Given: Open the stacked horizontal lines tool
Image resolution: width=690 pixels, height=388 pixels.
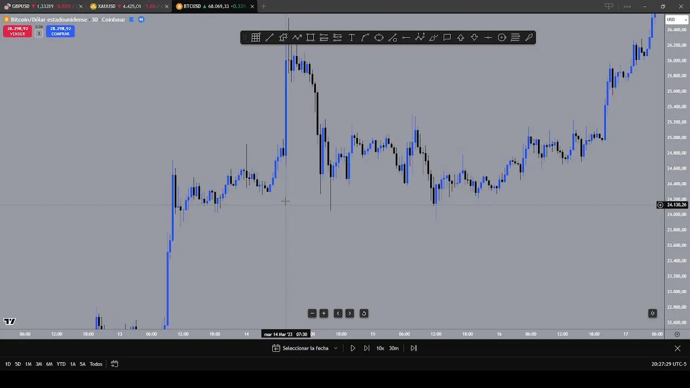Looking at the screenshot, I should [x=515, y=37].
